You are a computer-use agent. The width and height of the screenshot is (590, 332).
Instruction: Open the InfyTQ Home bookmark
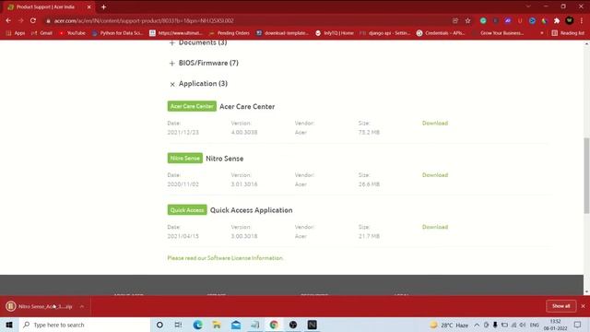[x=335, y=33]
